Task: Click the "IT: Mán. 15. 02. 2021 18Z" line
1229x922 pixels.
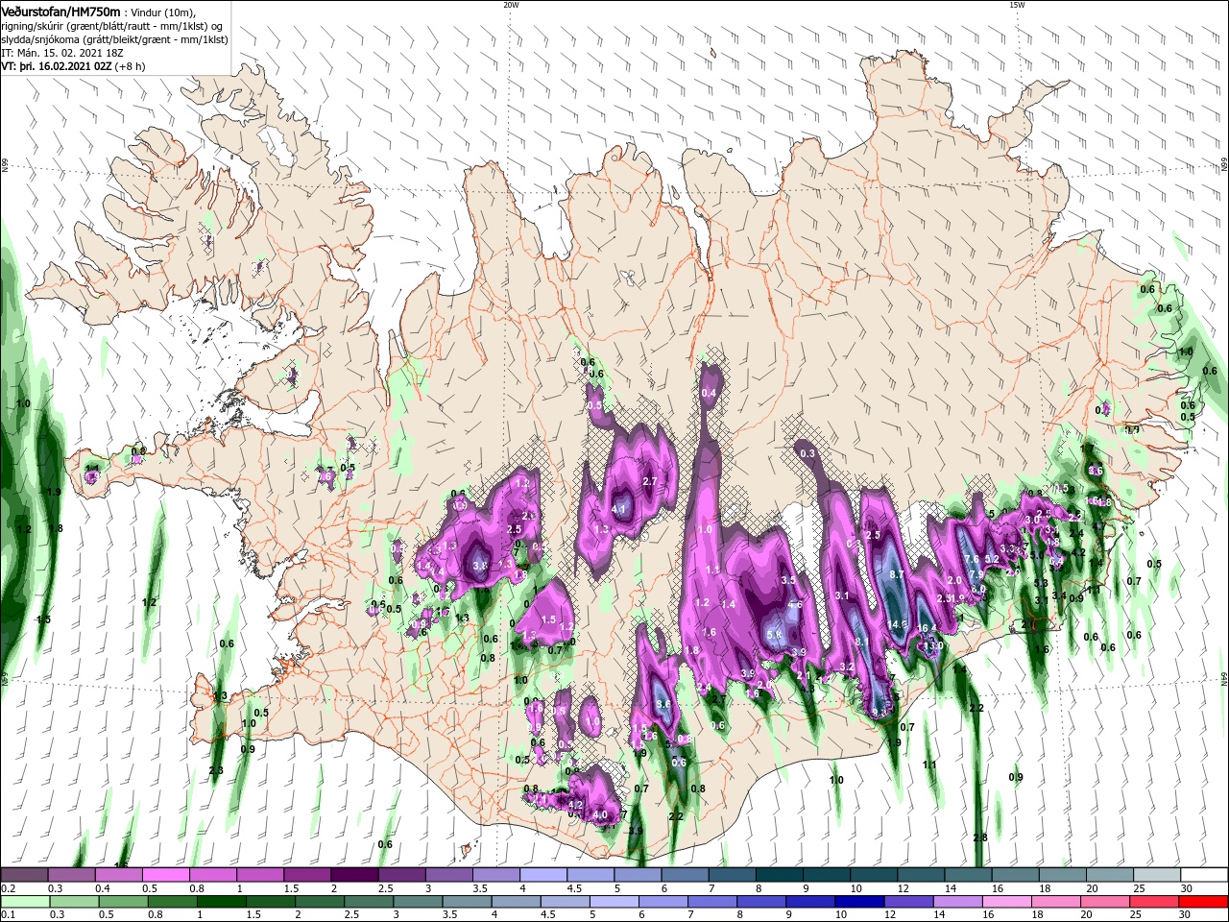Action: tap(62, 53)
